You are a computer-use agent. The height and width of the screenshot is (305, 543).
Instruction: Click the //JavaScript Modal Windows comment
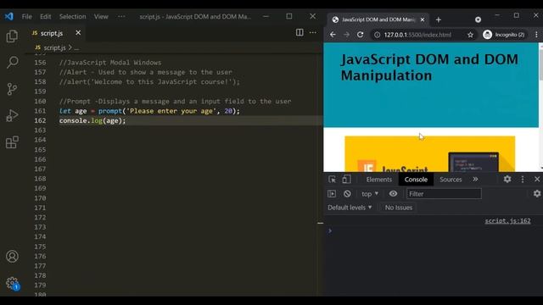[110, 63]
